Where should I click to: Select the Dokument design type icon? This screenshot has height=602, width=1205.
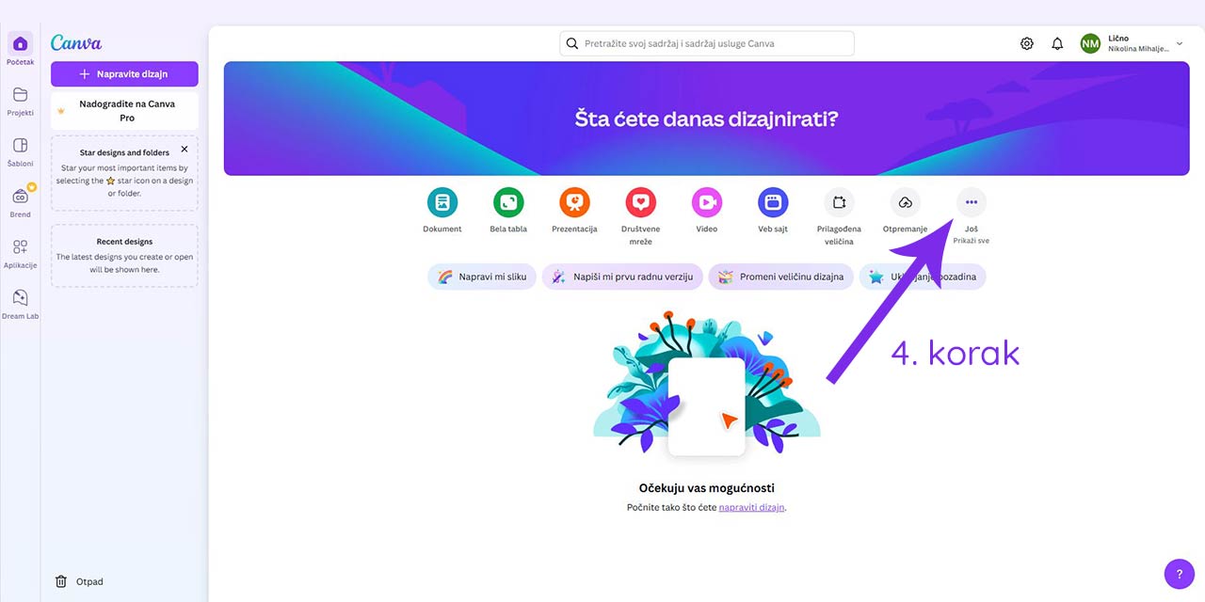coord(442,200)
